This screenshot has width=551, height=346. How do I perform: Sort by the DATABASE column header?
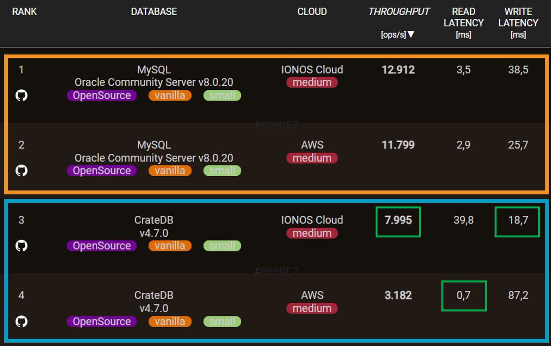coord(154,12)
